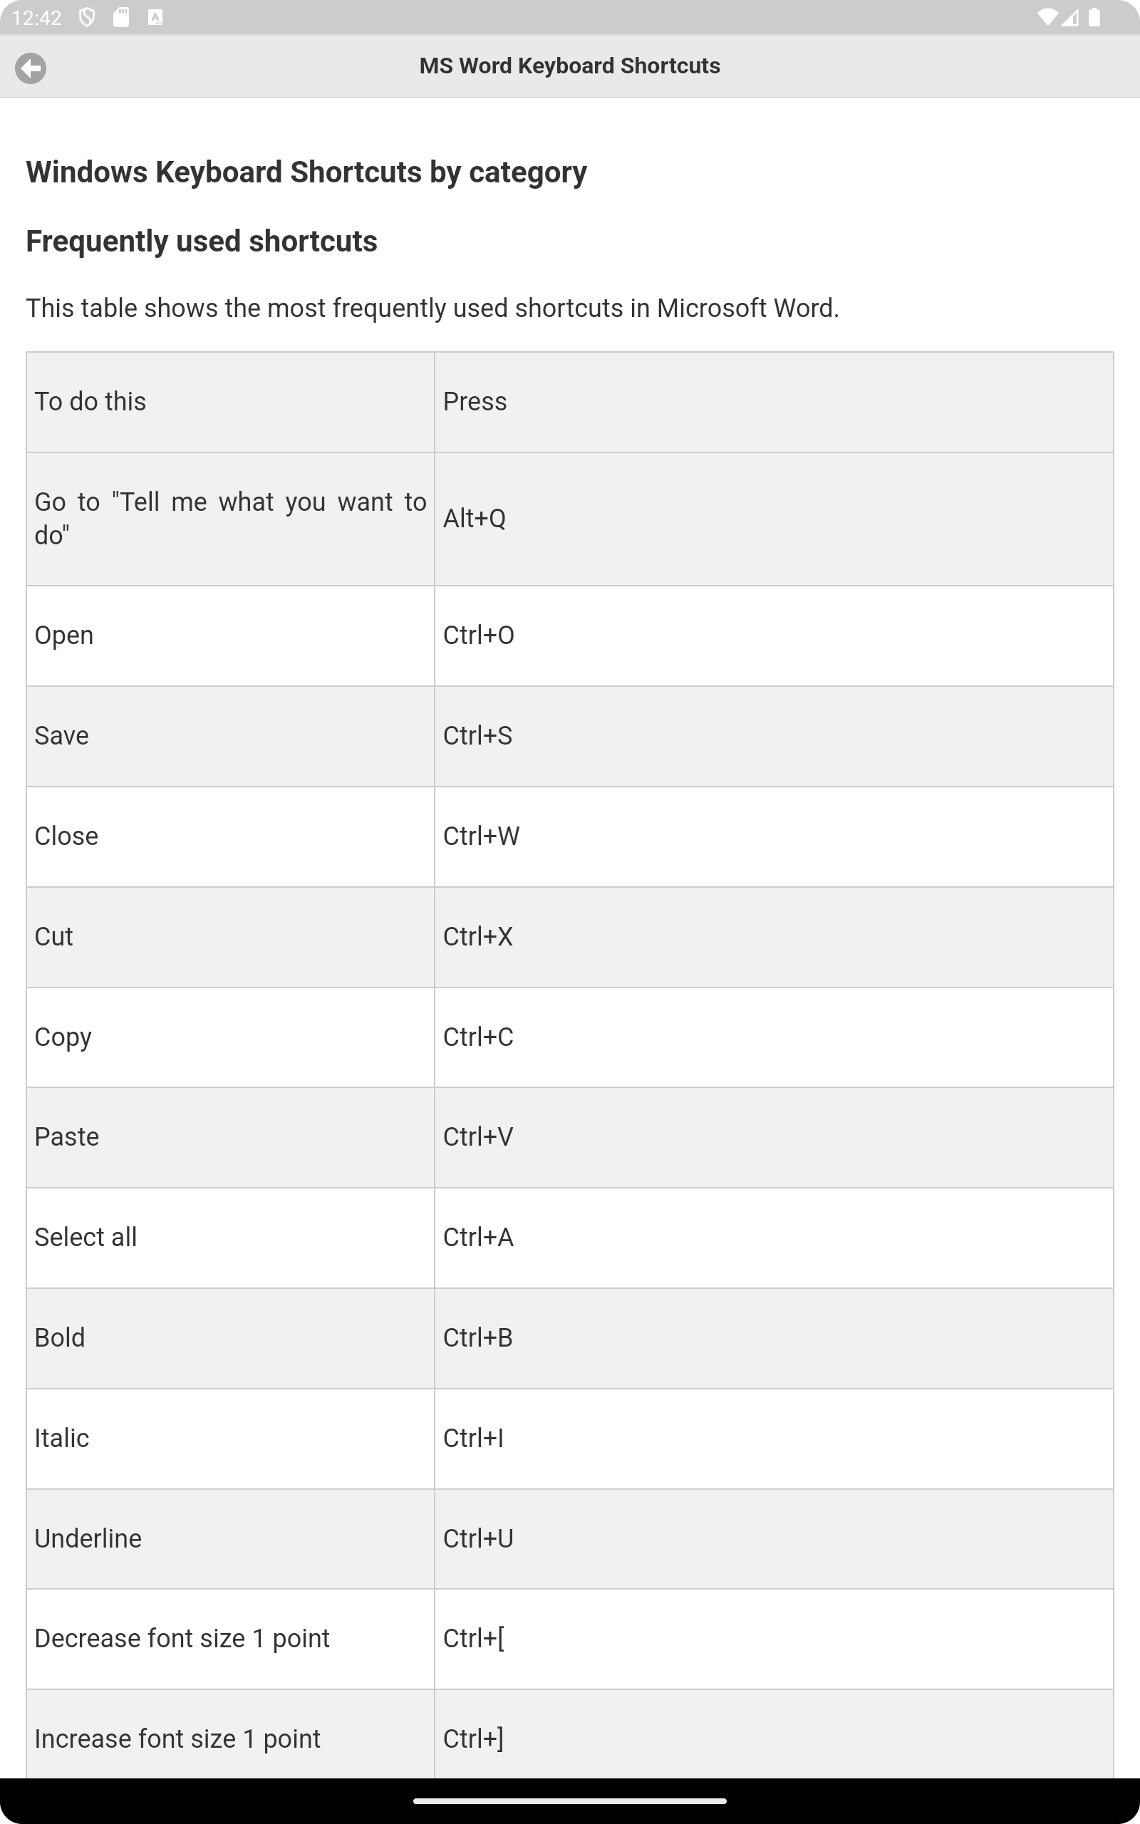1140x1824 pixels.
Task: Tap the bottom navigation gesture handle
Action: pyautogui.click(x=570, y=1801)
